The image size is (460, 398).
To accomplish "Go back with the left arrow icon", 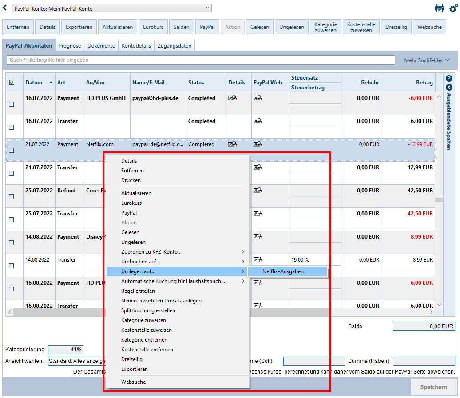I will (5, 8).
